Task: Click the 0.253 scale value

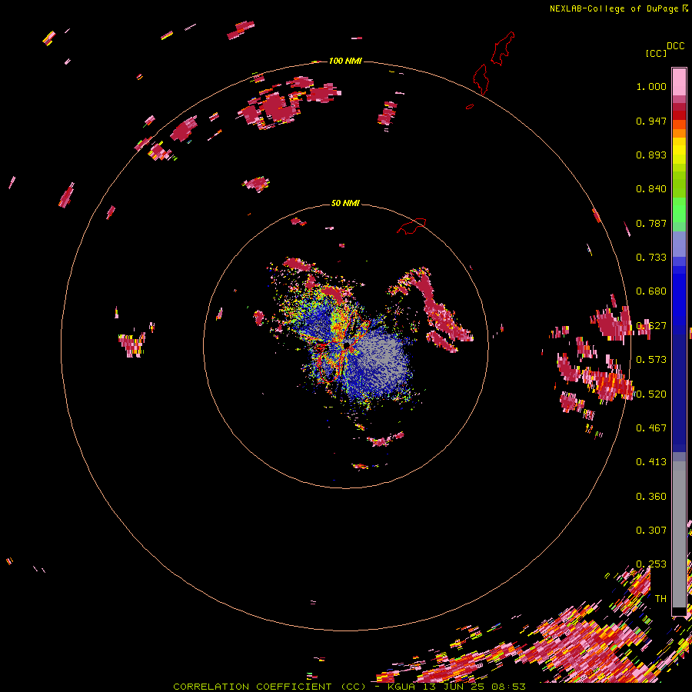Action: pyautogui.click(x=651, y=564)
